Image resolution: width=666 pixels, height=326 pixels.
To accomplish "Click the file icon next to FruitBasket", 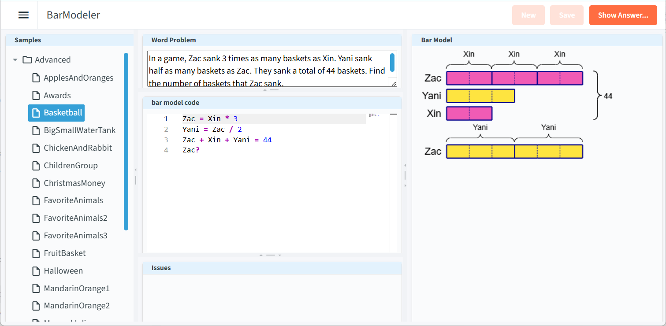I will 36,253.
